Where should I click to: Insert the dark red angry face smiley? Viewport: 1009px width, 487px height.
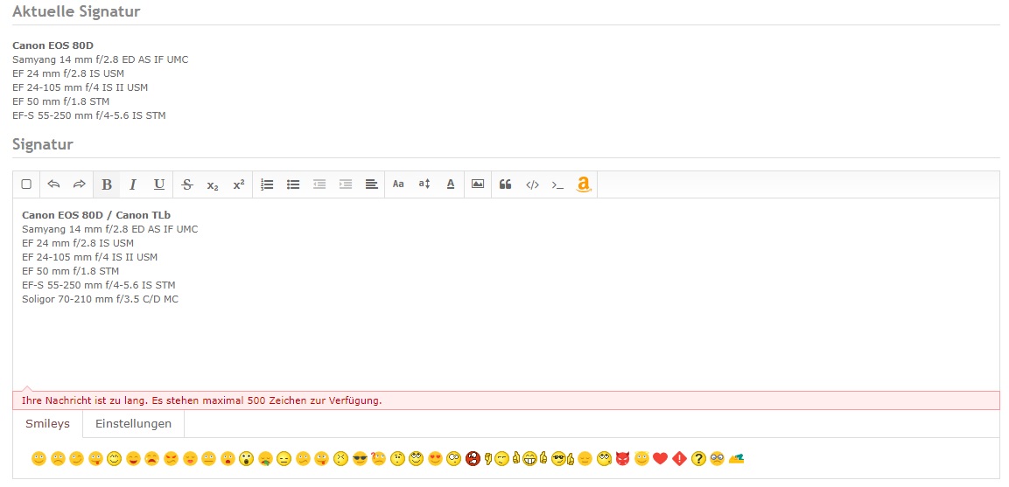(473, 459)
